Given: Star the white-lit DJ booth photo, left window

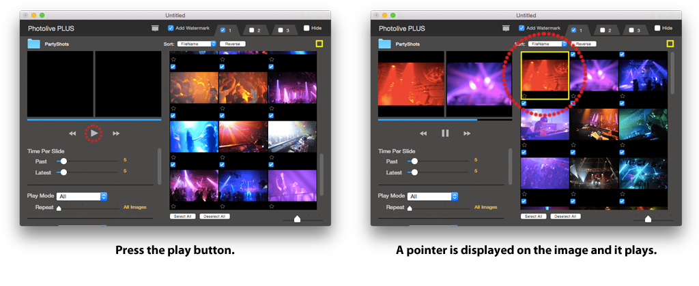Looking at the screenshot, I should coord(270,157).
